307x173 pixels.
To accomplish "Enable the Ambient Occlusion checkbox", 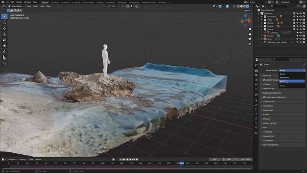I will click(x=264, y=80).
